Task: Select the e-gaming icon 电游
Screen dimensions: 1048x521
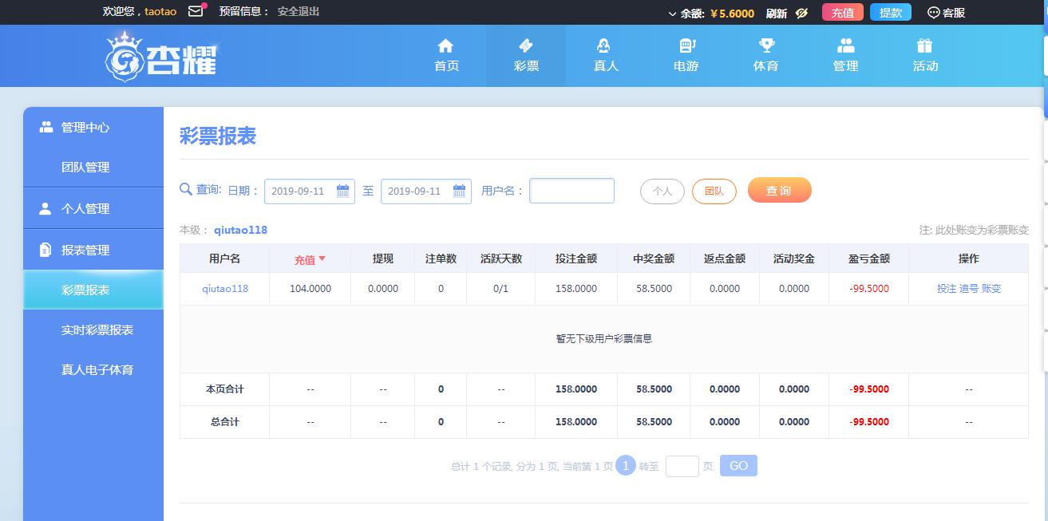Action: [686, 46]
